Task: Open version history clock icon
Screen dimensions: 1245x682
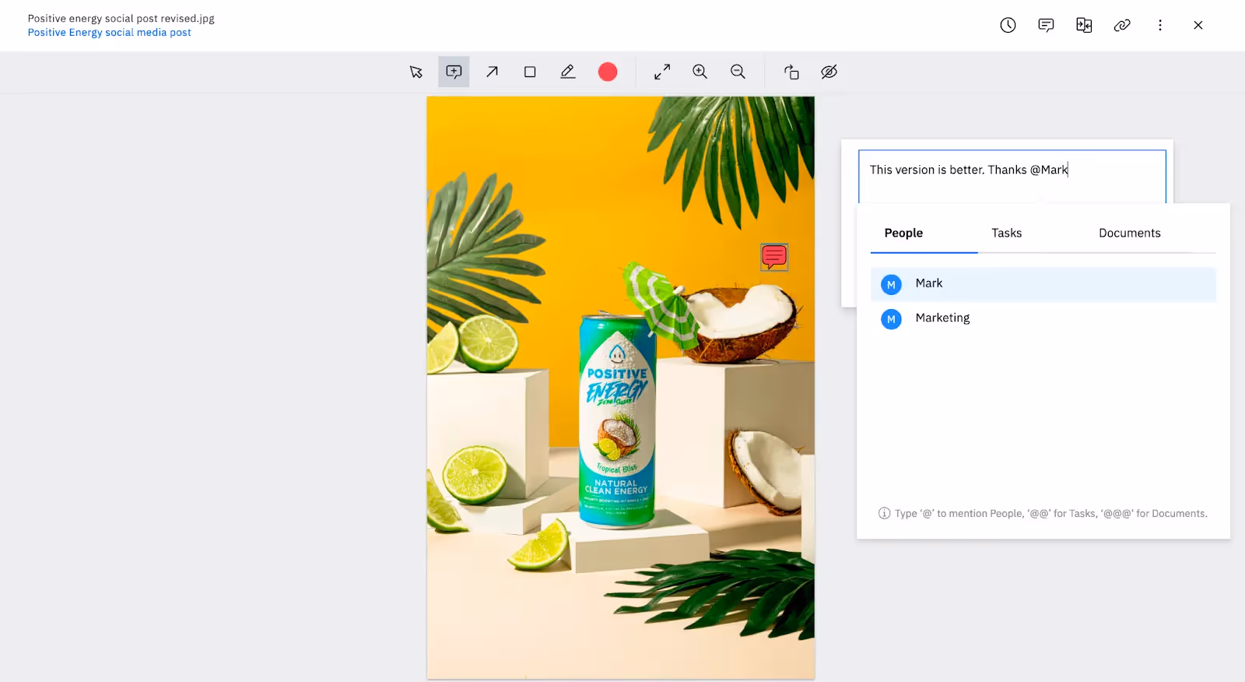Action: (x=1008, y=25)
